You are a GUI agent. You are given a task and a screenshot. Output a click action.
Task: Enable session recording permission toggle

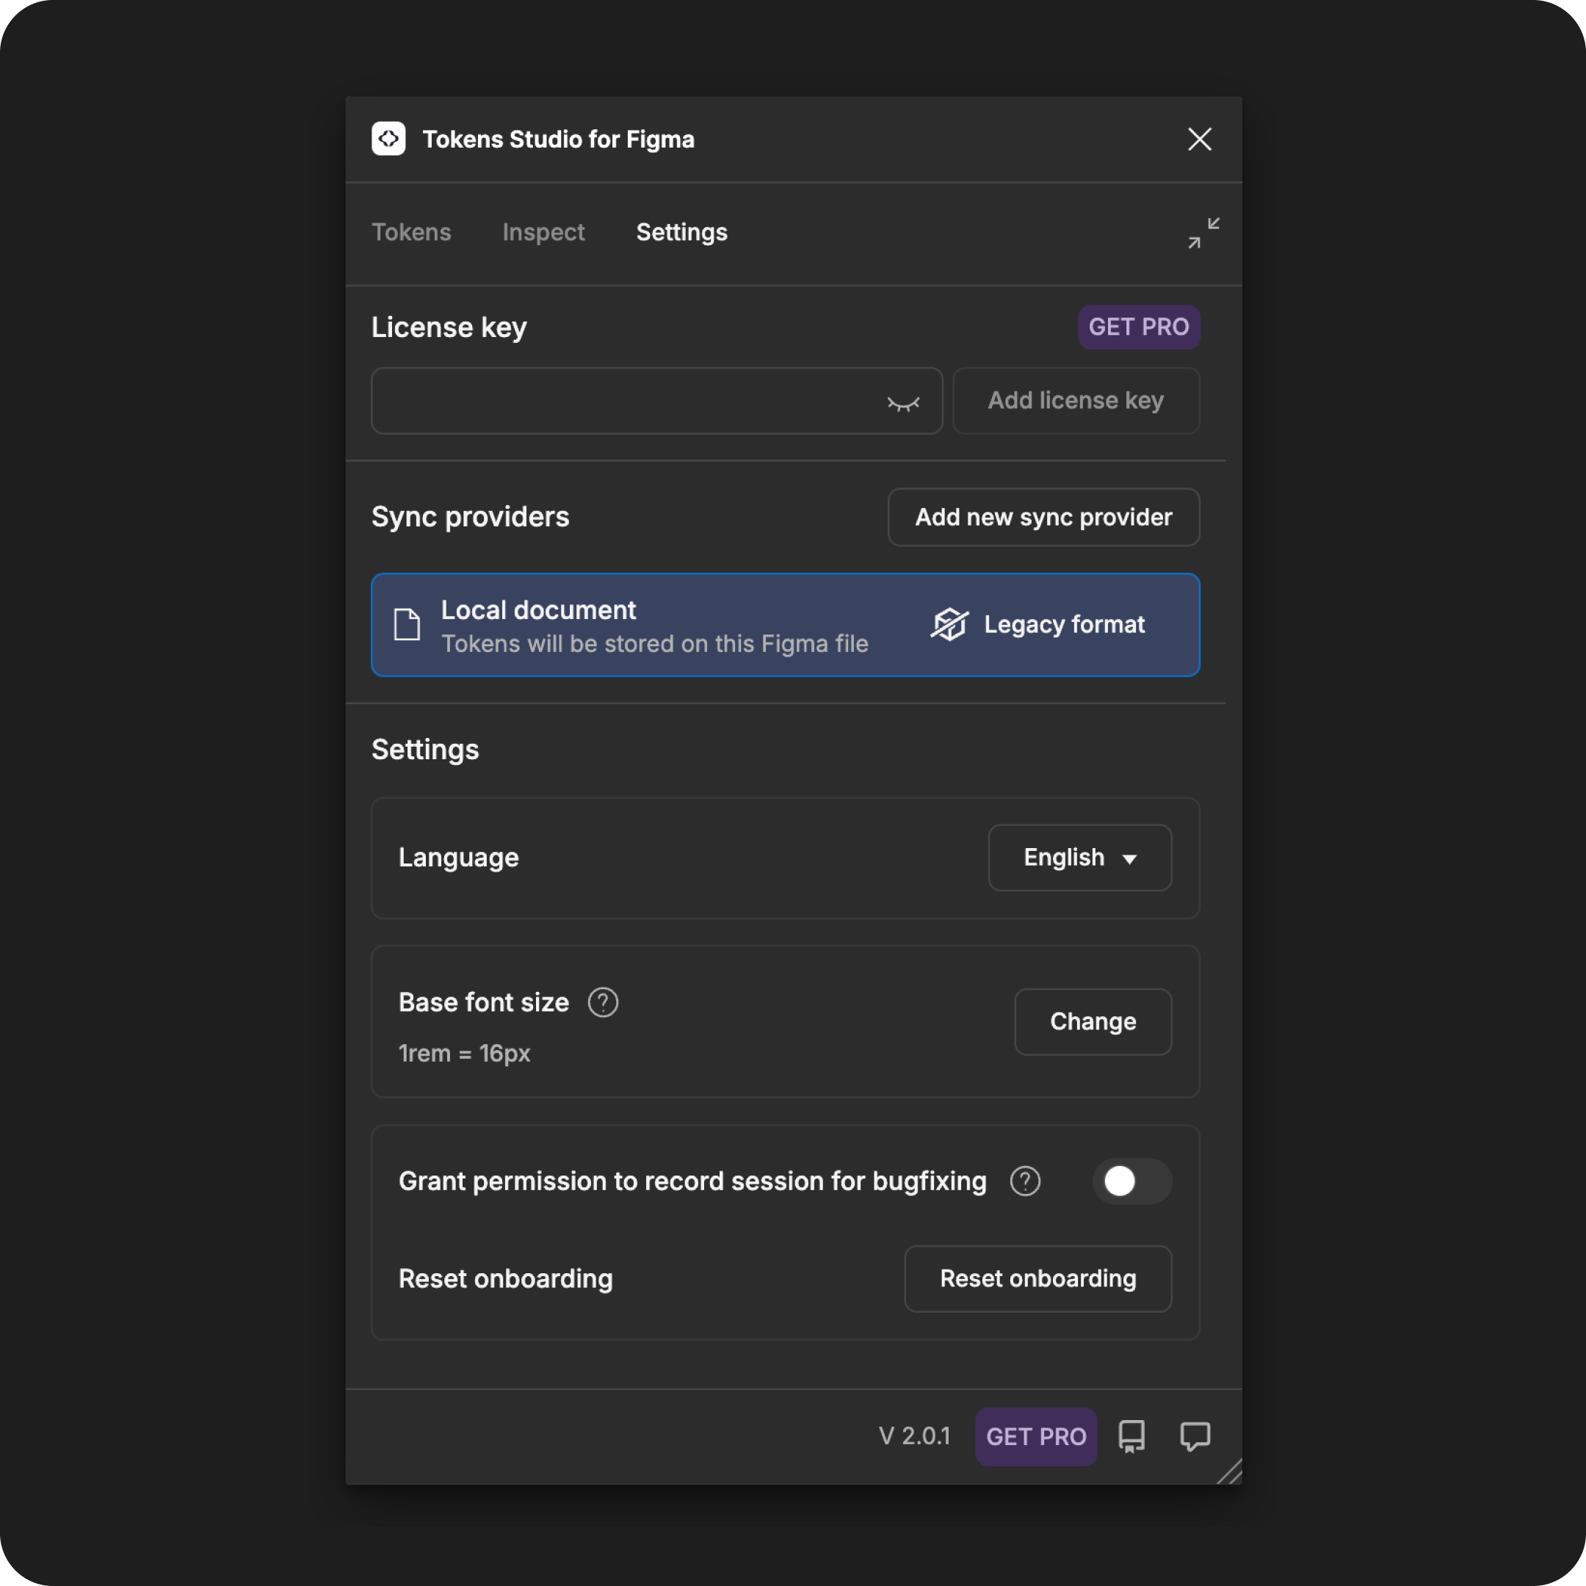coord(1132,1181)
